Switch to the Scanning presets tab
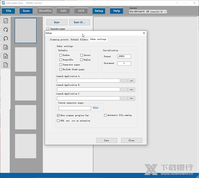 point(59,39)
